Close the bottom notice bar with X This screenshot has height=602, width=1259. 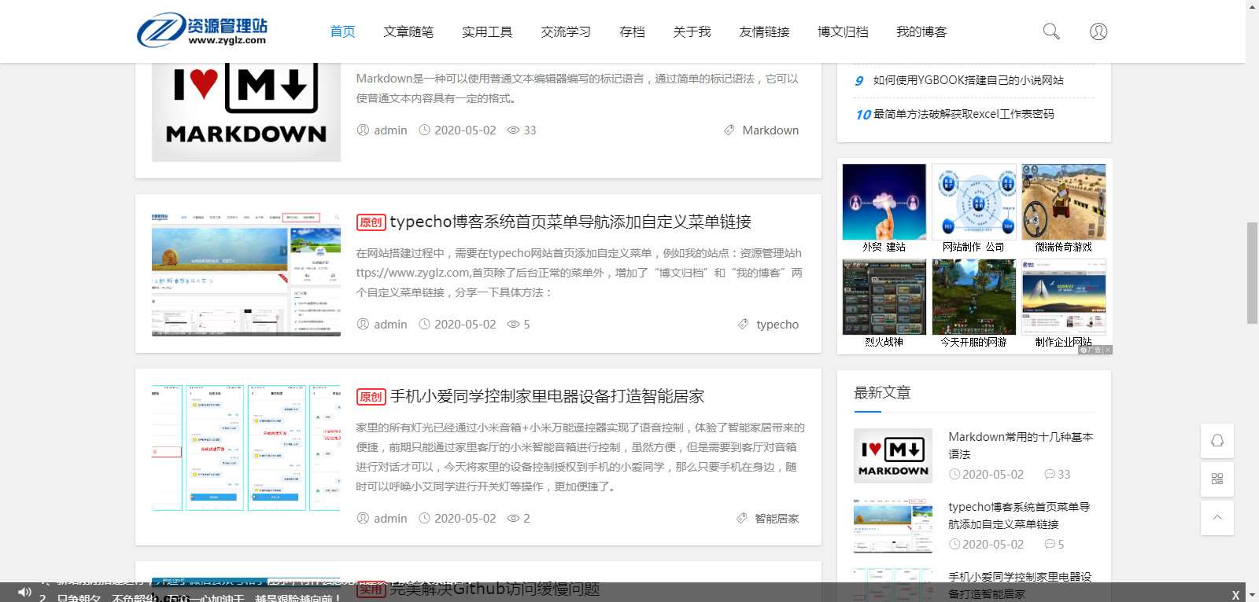(1235, 595)
